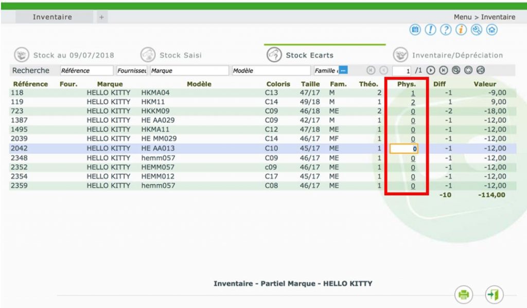Open Inventaire/Dépréciation label
Screen dimensions: 527x308
pyautogui.click(x=458, y=55)
